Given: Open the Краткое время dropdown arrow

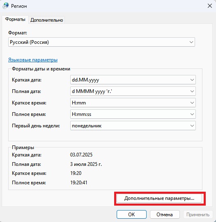Looking at the screenshot, I should (x=192, y=103).
